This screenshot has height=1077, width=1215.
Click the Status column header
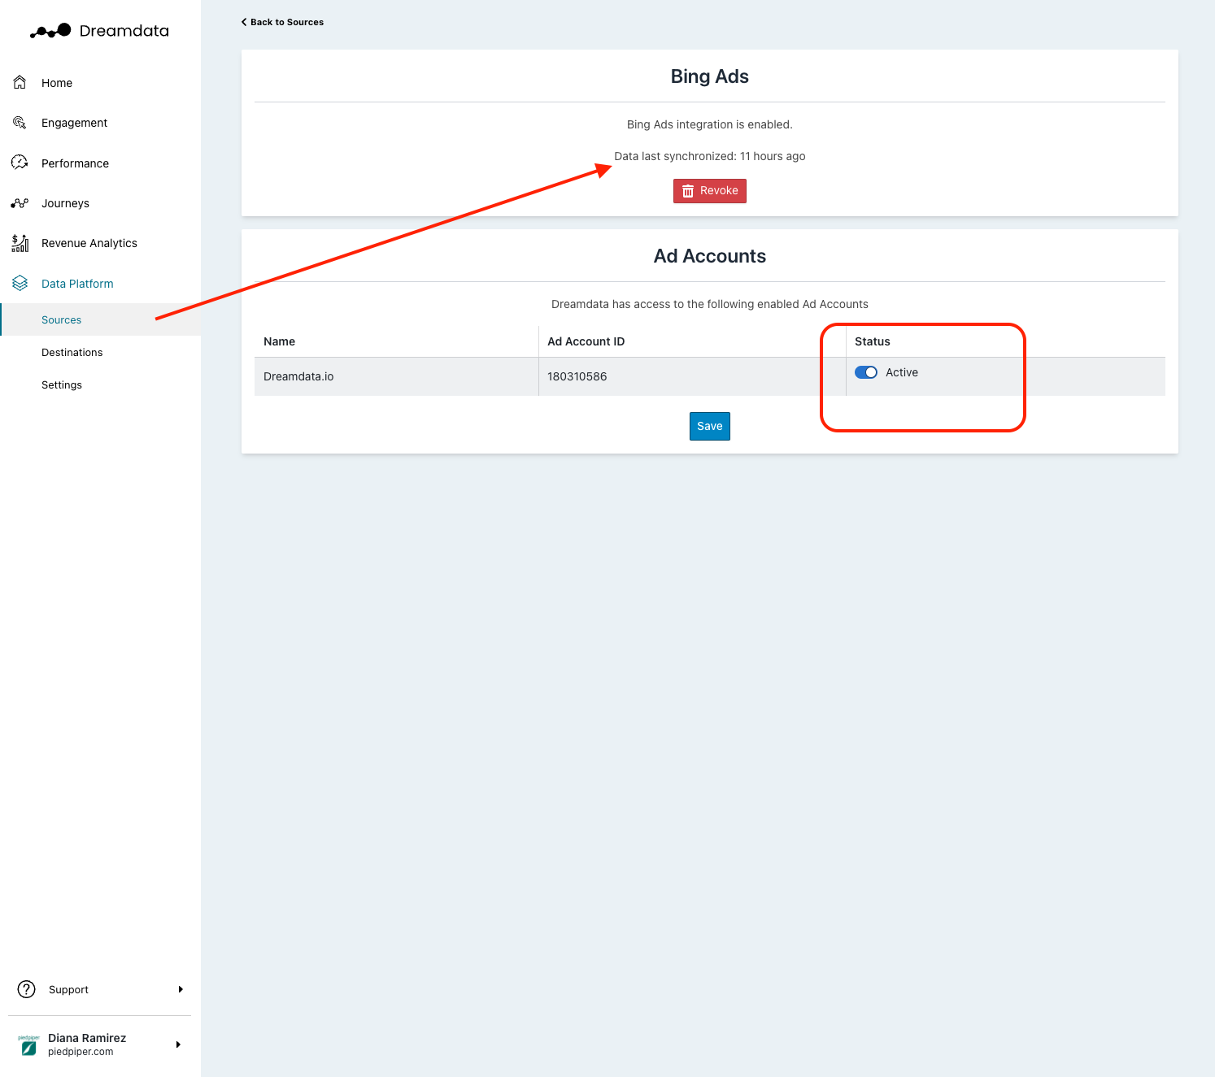coord(873,341)
